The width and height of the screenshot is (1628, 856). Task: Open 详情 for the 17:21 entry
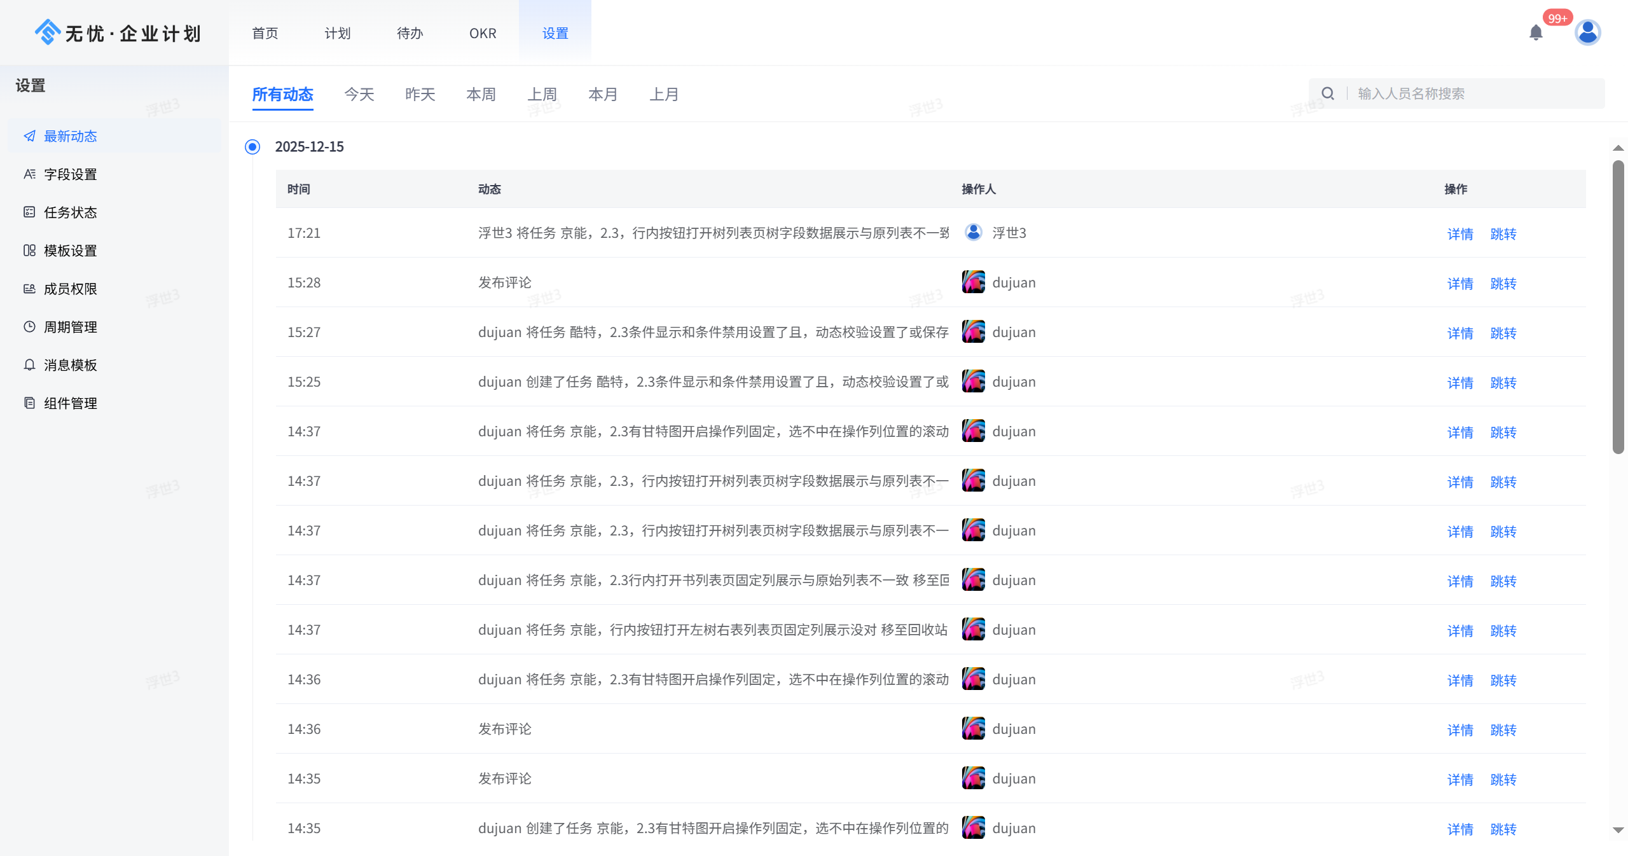(1460, 234)
